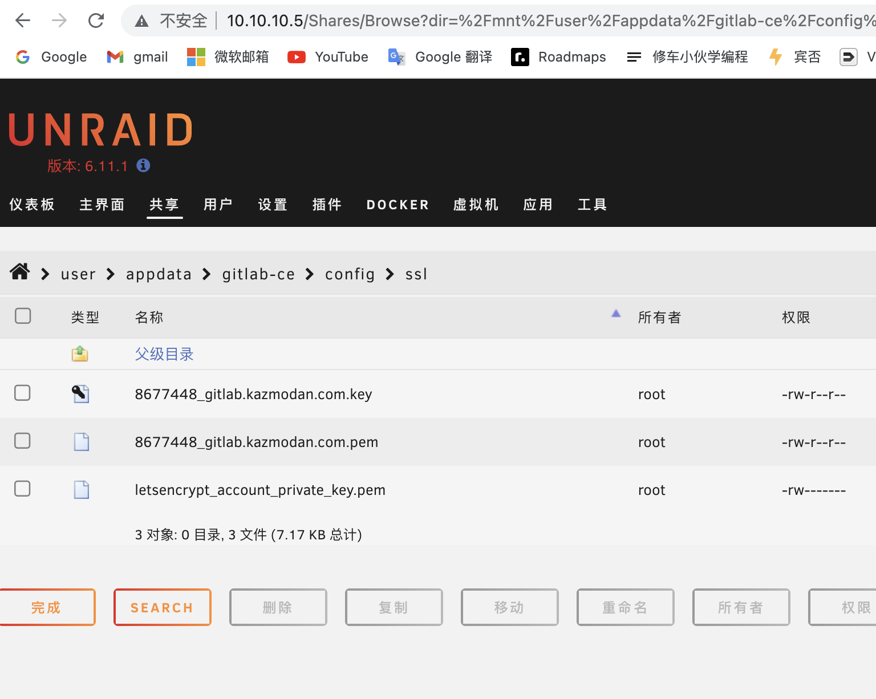Open the 仪表板 dashboard tab
Screen dimensions: 876x699
coord(32,204)
